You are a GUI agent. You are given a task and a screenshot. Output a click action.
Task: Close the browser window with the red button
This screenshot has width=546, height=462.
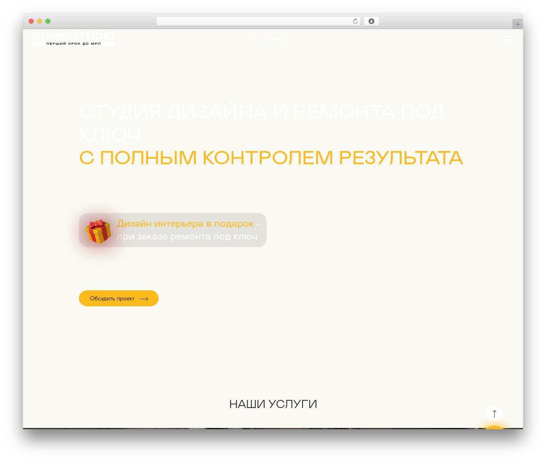coord(31,21)
